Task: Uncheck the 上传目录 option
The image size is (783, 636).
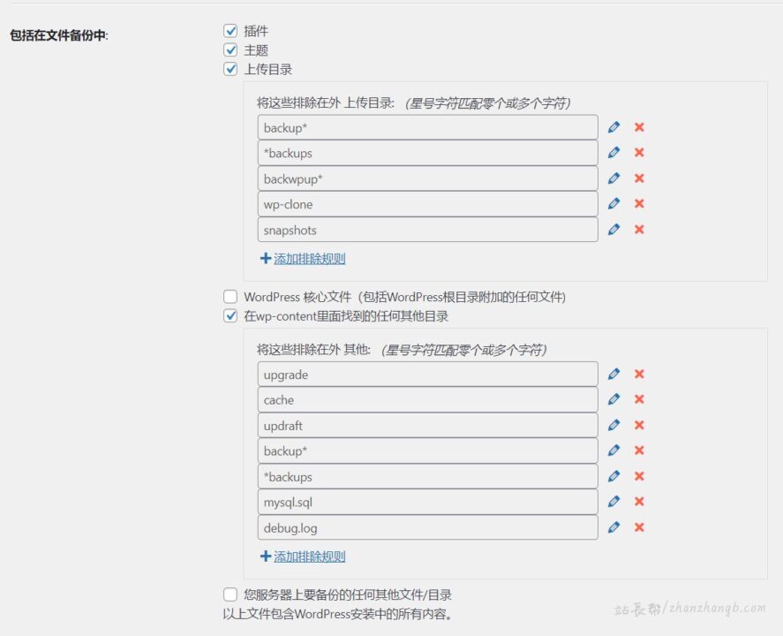Action: [x=230, y=68]
